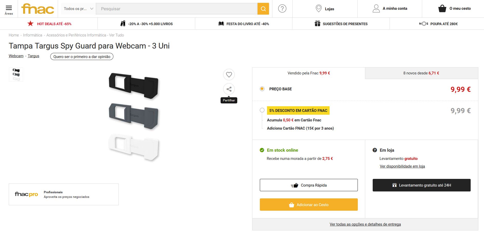Open Hot Deals até -65% menu item
The image size is (484, 232).
(x=49, y=24)
